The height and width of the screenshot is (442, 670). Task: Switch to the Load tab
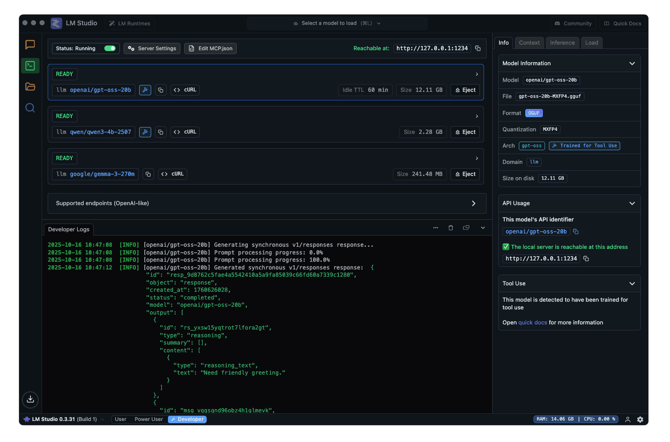591,43
